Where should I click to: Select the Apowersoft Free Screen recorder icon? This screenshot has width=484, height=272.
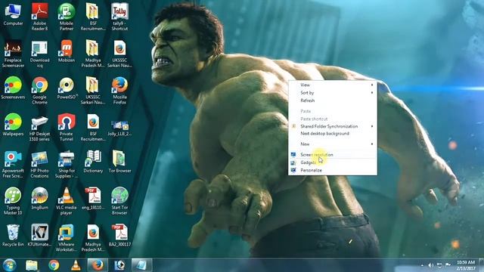point(13,165)
